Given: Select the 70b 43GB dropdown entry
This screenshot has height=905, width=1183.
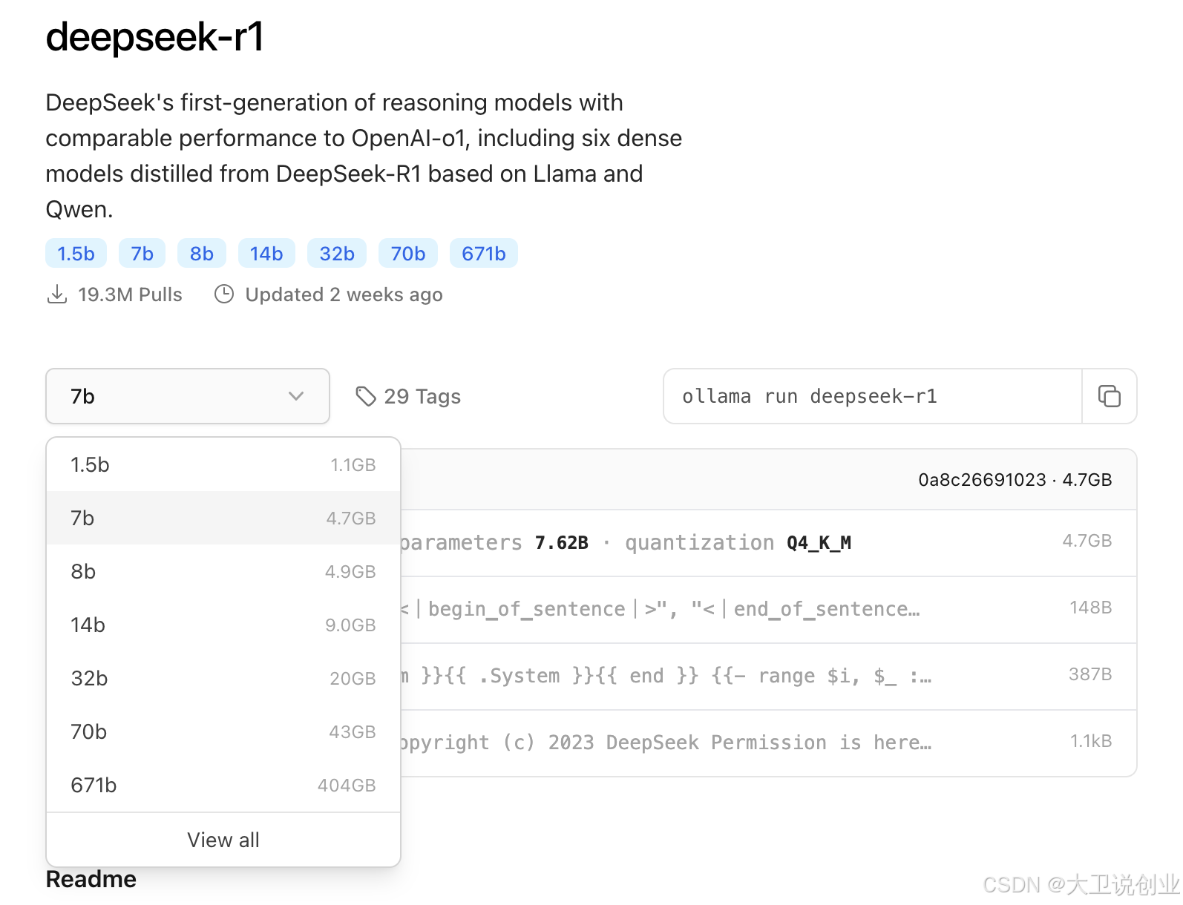Looking at the screenshot, I should [223, 731].
